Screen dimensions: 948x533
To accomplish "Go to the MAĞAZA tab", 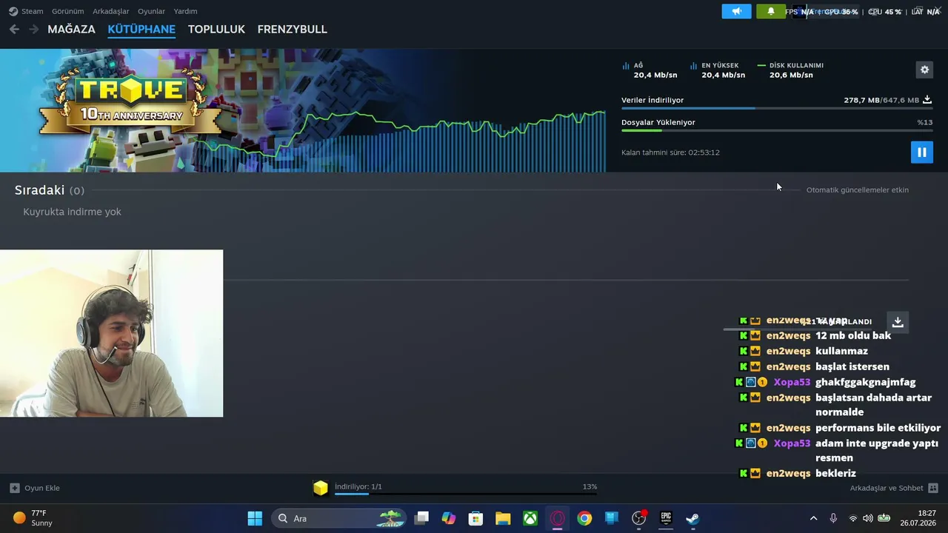I will (71, 29).
